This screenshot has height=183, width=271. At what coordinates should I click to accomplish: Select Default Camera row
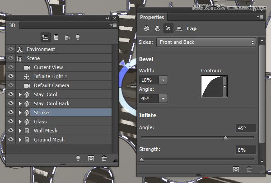click(64, 85)
